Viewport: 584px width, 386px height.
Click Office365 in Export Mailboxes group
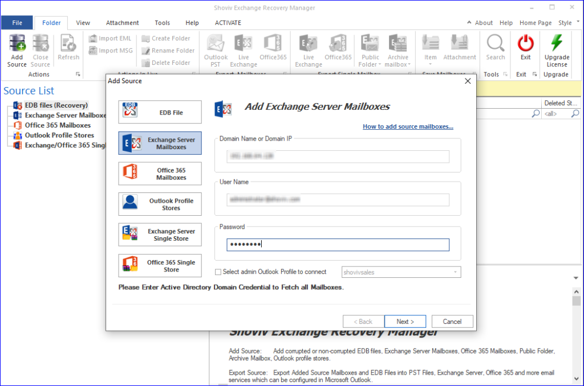pyautogui.click(x=273, y=47)
